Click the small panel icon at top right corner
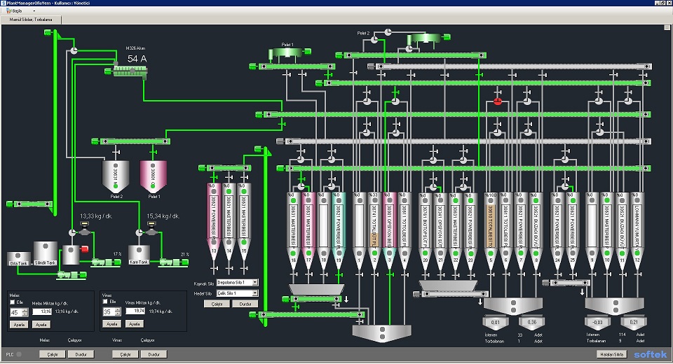673x364 pixels. pyautogui.click(x=667, y=28)
